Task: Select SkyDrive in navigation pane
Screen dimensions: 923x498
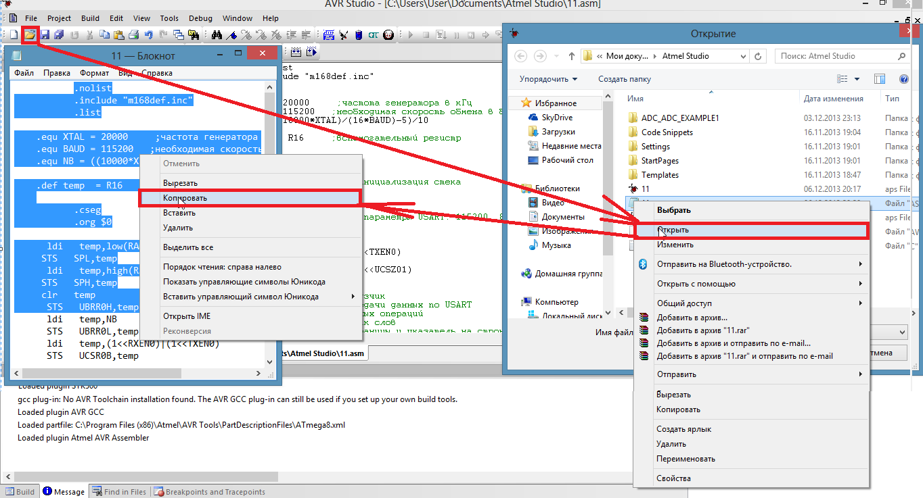Action: pyautogui.click(x=550, y=118)
